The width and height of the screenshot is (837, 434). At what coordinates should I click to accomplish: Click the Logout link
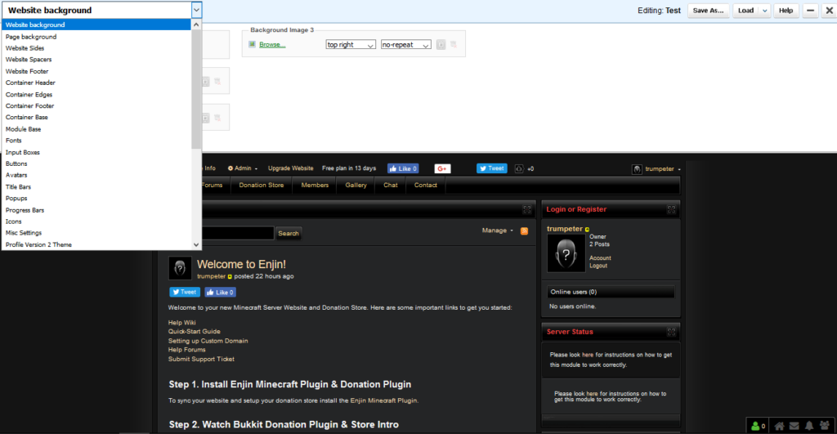click(x=598, y=266)
